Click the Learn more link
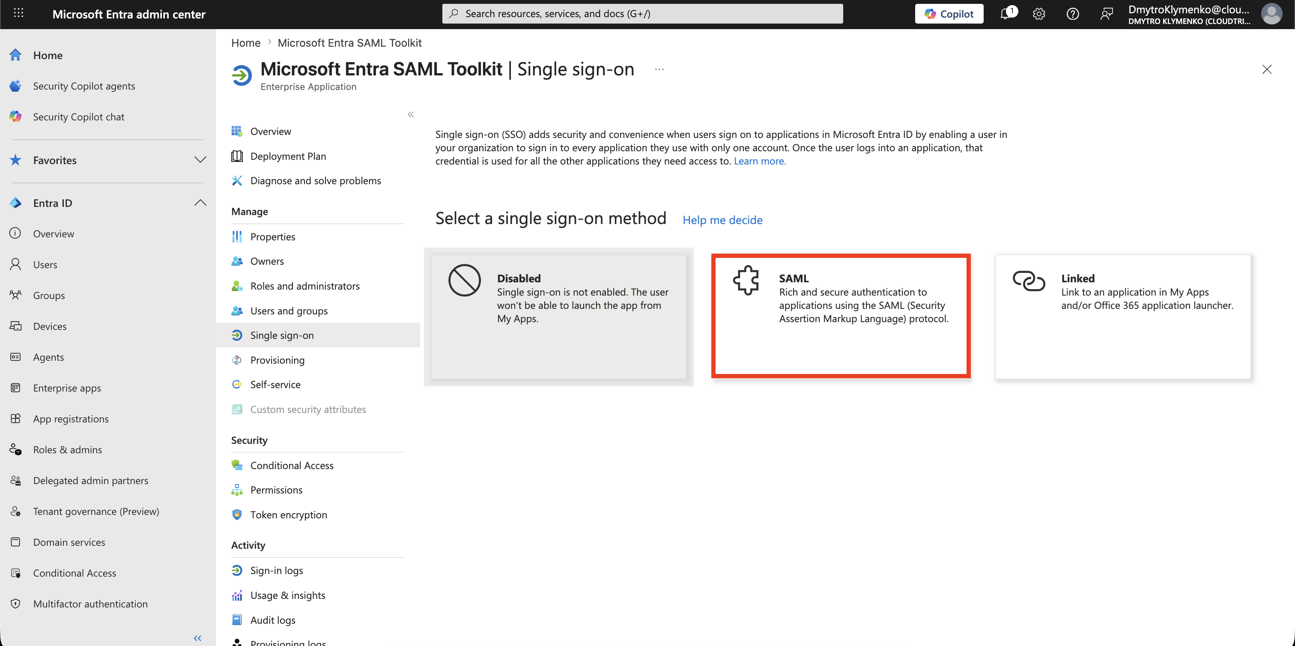Screen dimensions: 1295x646 tap(760, 161)
